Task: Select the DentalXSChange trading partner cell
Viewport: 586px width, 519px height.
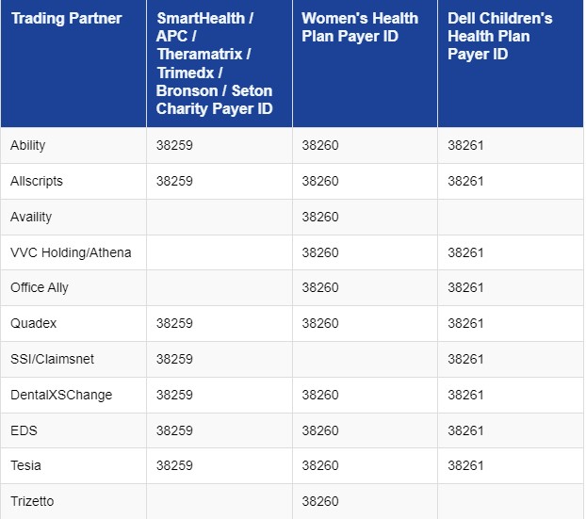Action: click(x=61, y=395)
